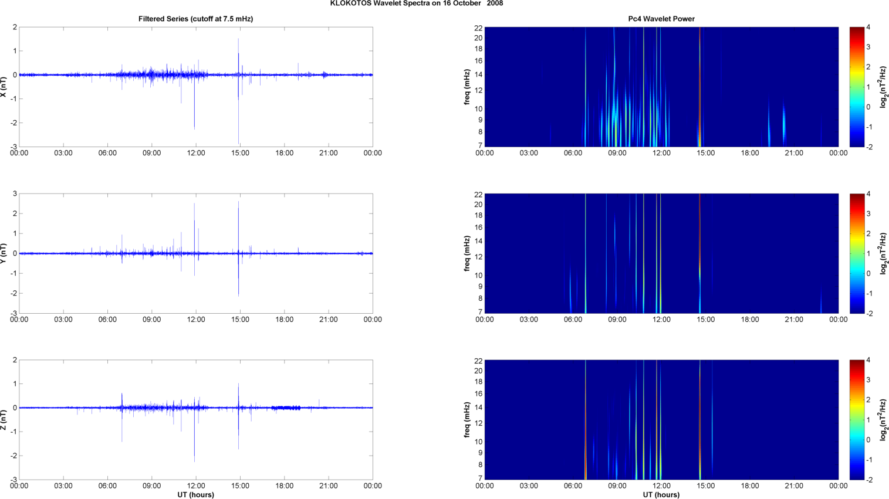Click the bottom spectrogram's colorbar
Screen dimensions: 889x499
pyautogui.click(x=857, y=420)
